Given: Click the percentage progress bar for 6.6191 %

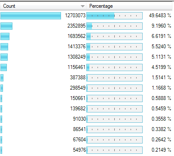Looking at the screenshot, I should (x=114, y=36).
